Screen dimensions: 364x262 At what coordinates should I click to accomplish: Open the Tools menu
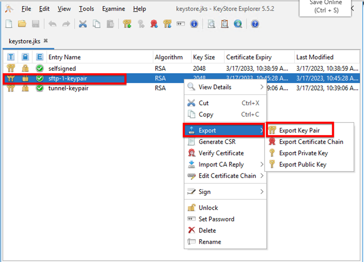pyautogui.click(x=86, y=9)
